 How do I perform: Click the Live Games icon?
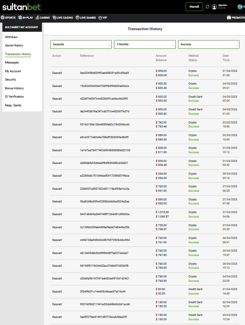77,17
